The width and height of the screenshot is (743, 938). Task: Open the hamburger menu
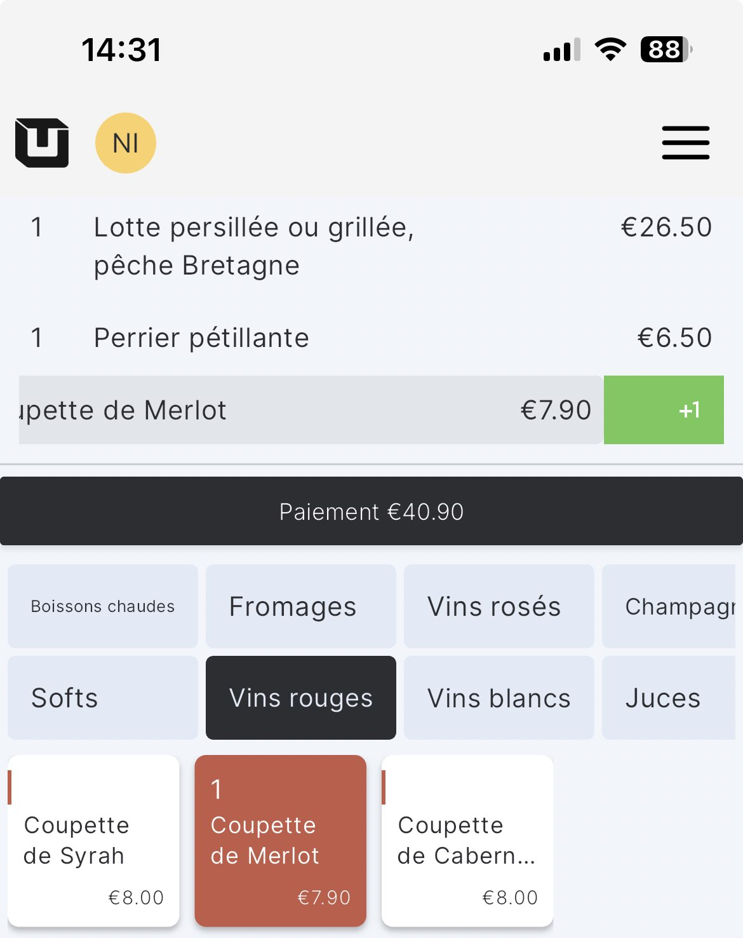point(685,143)
